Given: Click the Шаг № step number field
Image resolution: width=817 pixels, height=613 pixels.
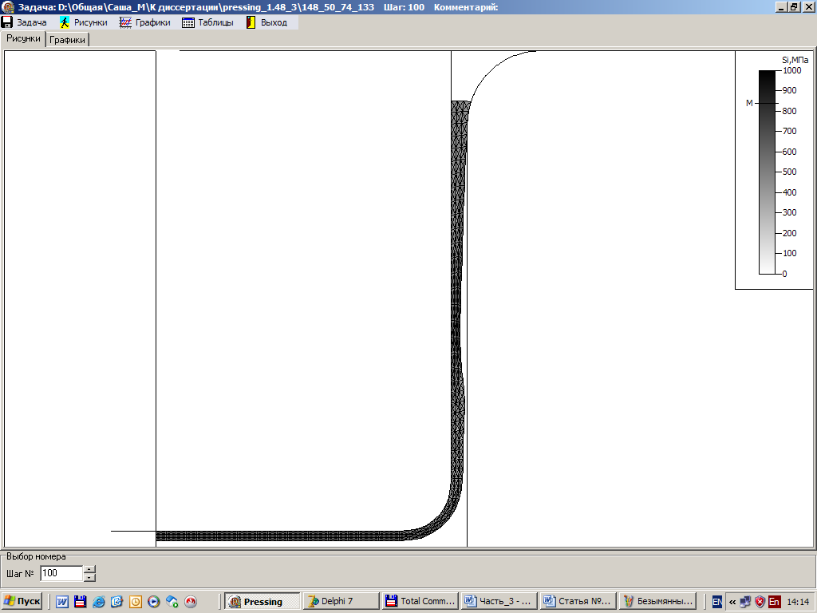Looking at the screenshot, I should click(61, 573).
